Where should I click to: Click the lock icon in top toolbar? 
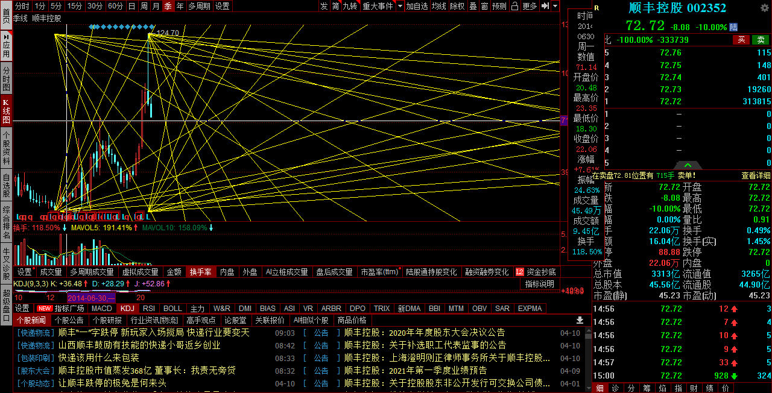tap(514, 6)
